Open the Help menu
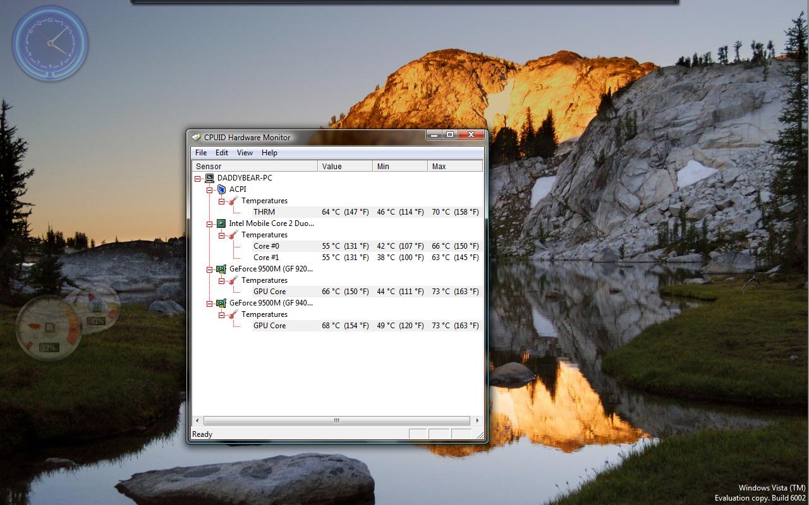The width and height of the screenshot is (809, 505). point(269,153)
